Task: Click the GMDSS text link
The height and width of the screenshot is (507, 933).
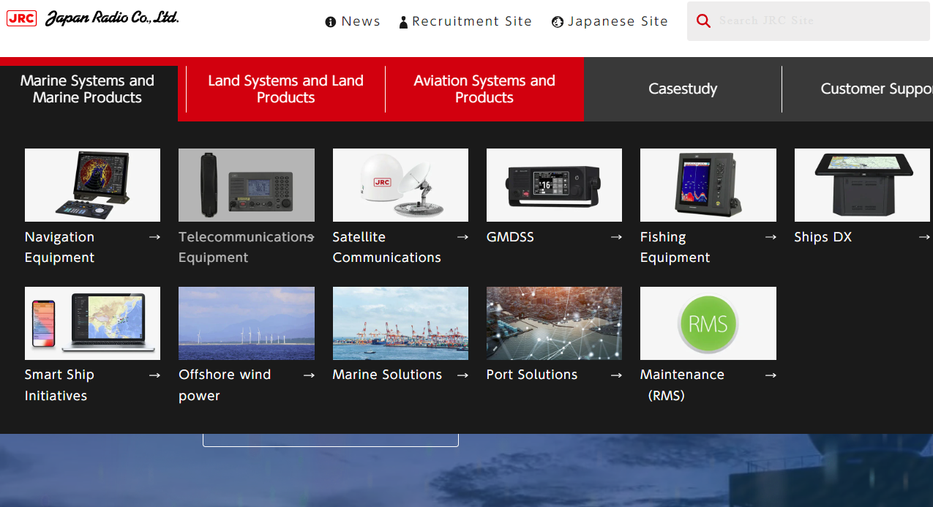Action: (x=511, y=237)
